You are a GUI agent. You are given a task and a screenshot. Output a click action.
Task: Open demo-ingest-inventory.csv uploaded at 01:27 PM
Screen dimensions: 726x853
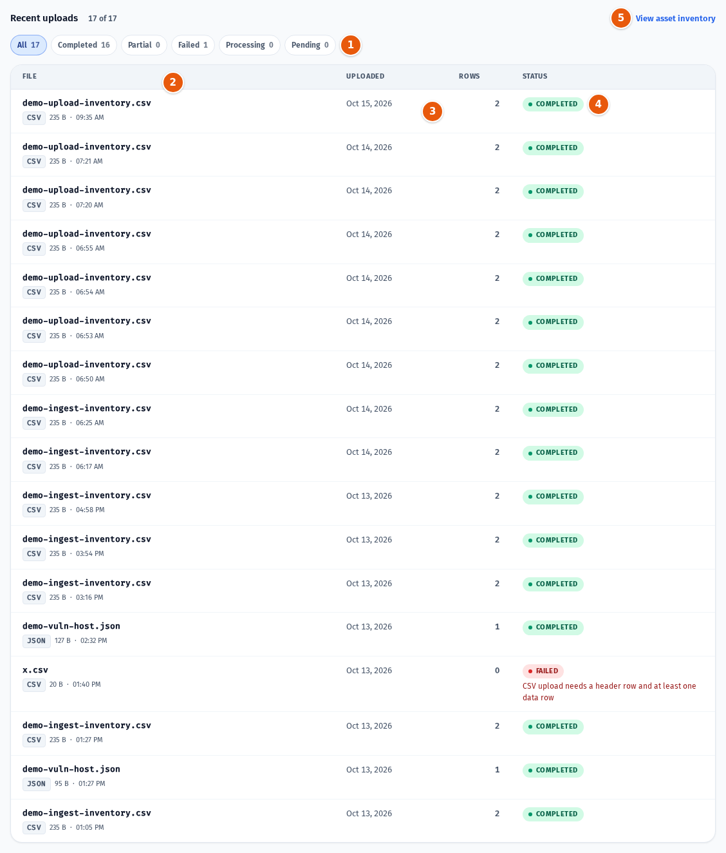(x=87, y=725)
